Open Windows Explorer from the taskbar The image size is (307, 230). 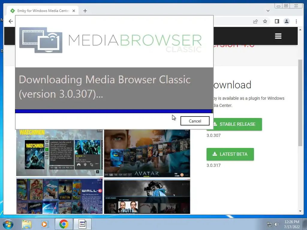tap(27, 224)
